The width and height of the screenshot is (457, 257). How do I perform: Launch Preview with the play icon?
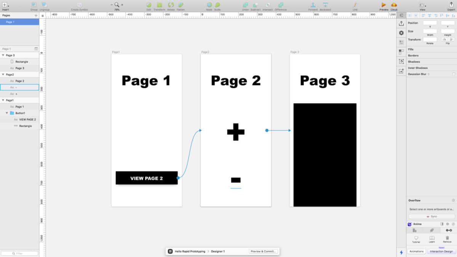(x=383, y=5)
